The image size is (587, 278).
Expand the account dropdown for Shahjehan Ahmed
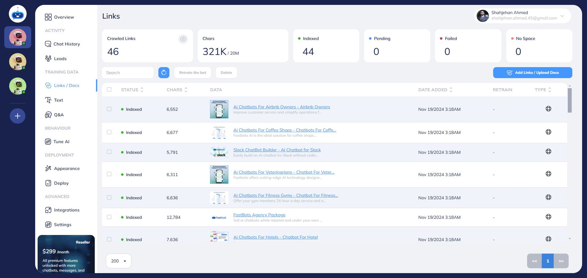(562, 16)
